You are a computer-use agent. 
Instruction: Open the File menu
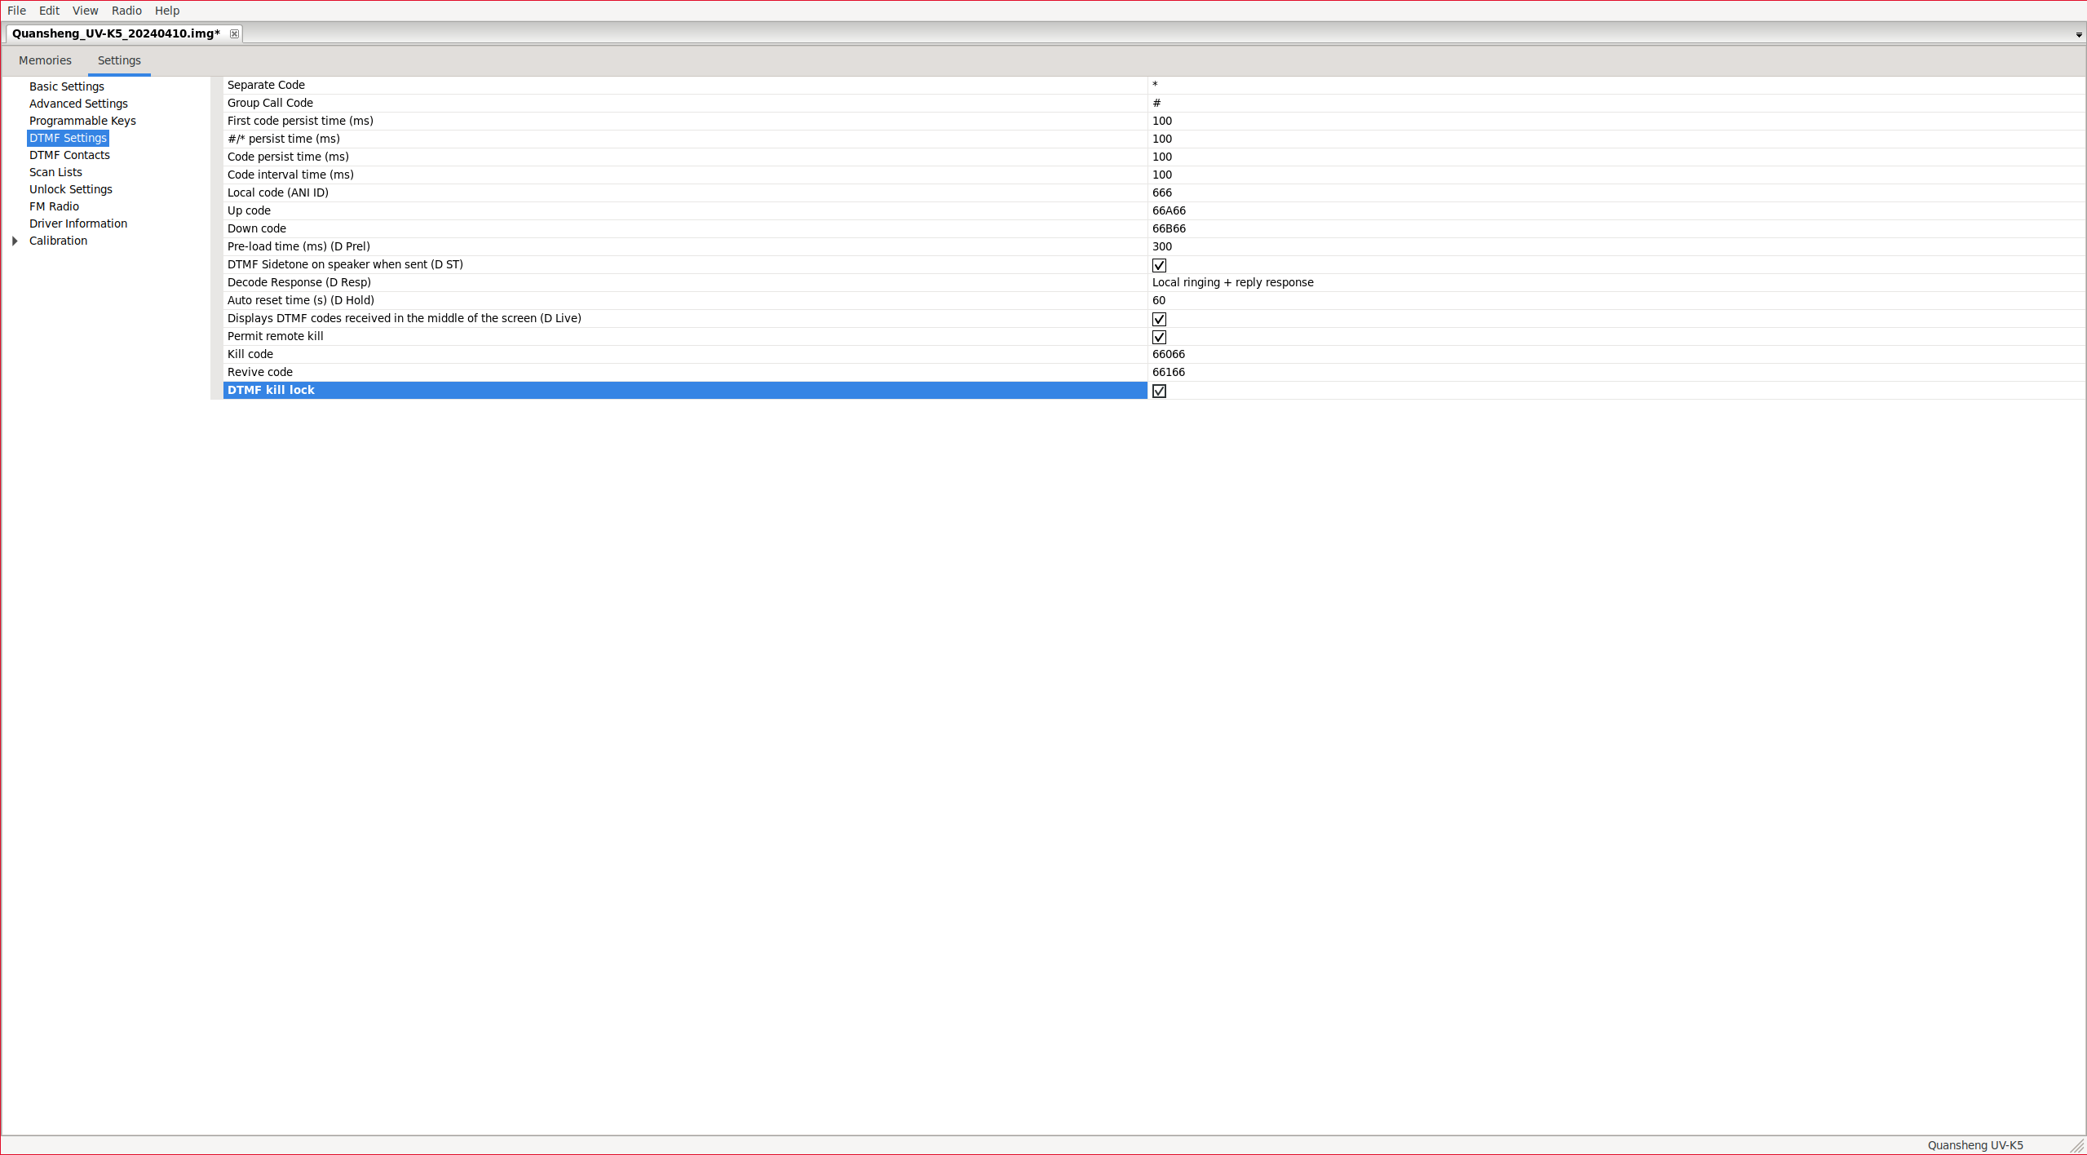click(16, 11)
